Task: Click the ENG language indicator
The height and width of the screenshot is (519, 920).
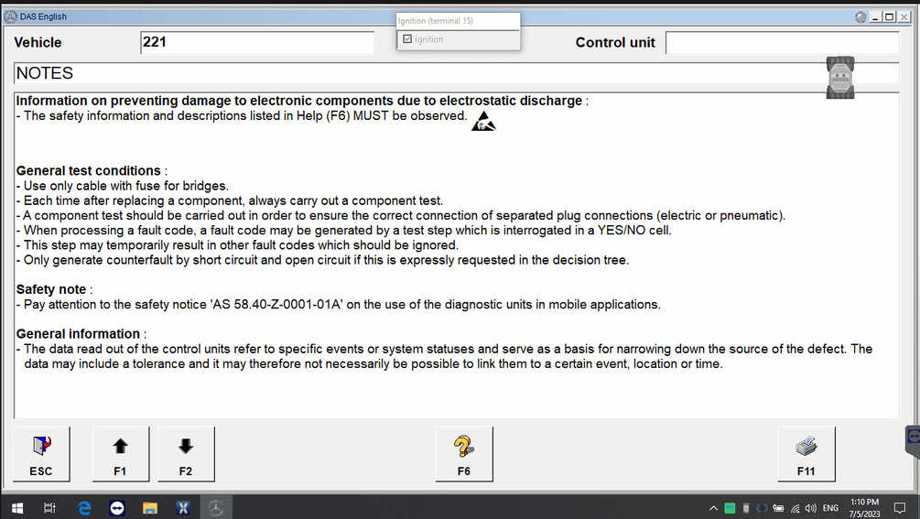Action: (830, 508)
